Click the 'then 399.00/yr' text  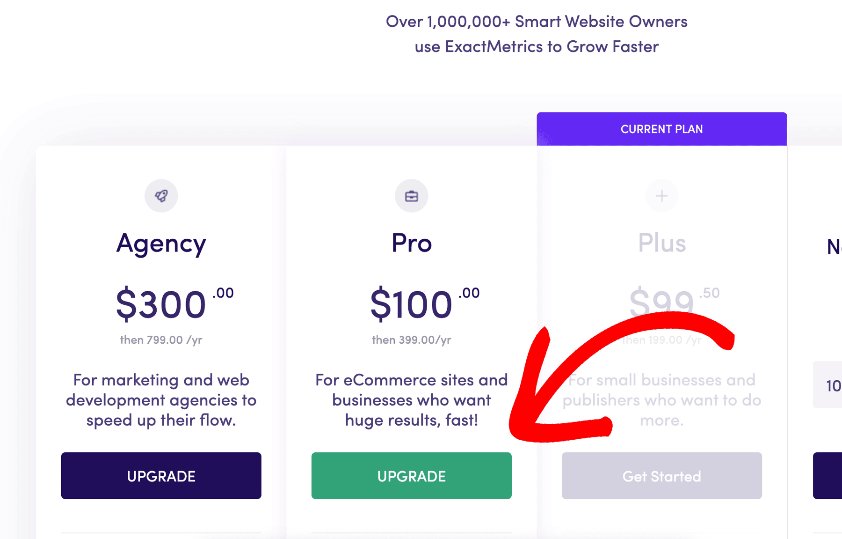click(411, 340)
